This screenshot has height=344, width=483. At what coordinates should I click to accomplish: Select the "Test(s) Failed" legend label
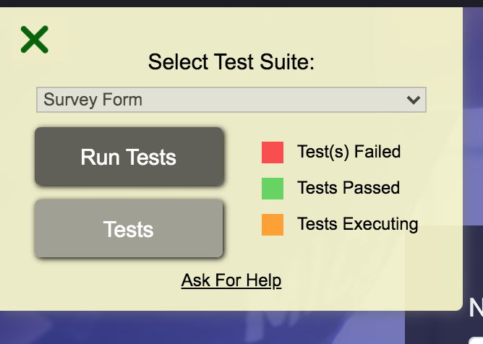(x=349, y=152)
